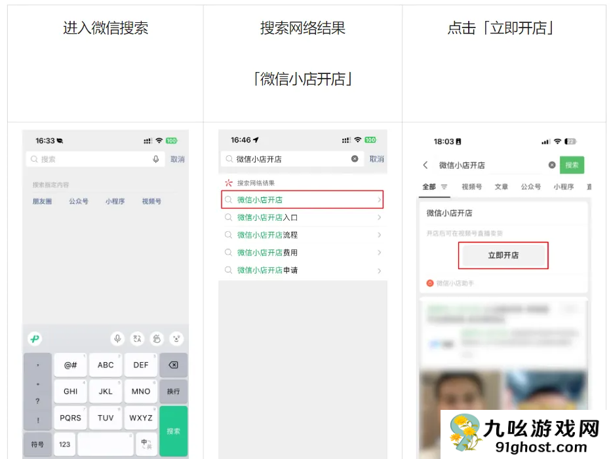
Task: Toggle the 中/英 language switch key
Action: (x=146, y=444)
